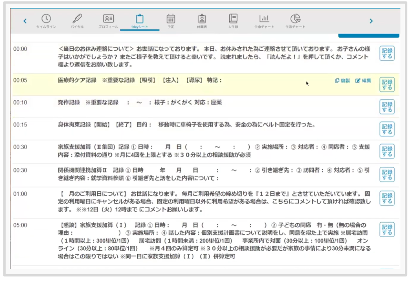
Task: Open the book icon tab
Action: (233, 19)
